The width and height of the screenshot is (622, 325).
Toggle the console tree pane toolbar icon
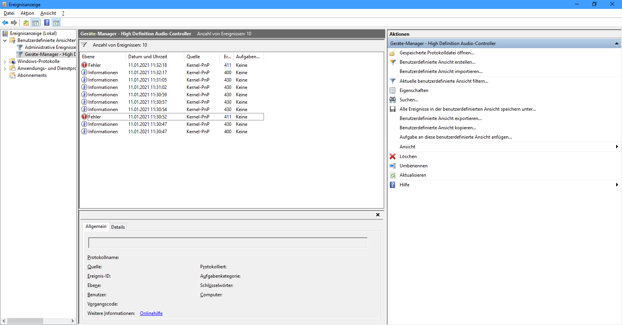(35, 23)
